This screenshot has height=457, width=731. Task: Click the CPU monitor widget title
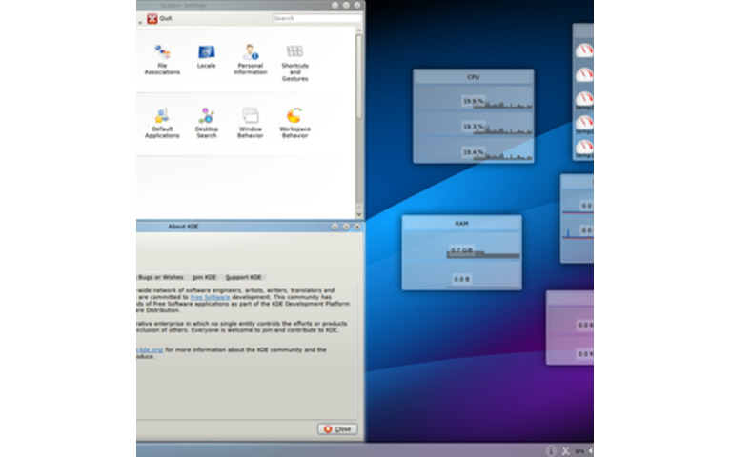pos(473,77)
